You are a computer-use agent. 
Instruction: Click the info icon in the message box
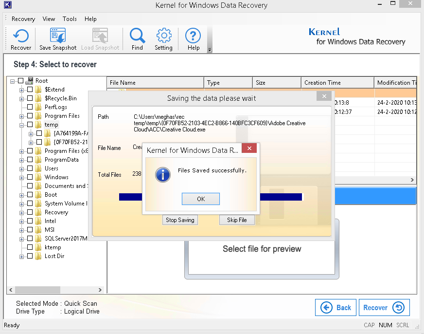pos(163,175)
